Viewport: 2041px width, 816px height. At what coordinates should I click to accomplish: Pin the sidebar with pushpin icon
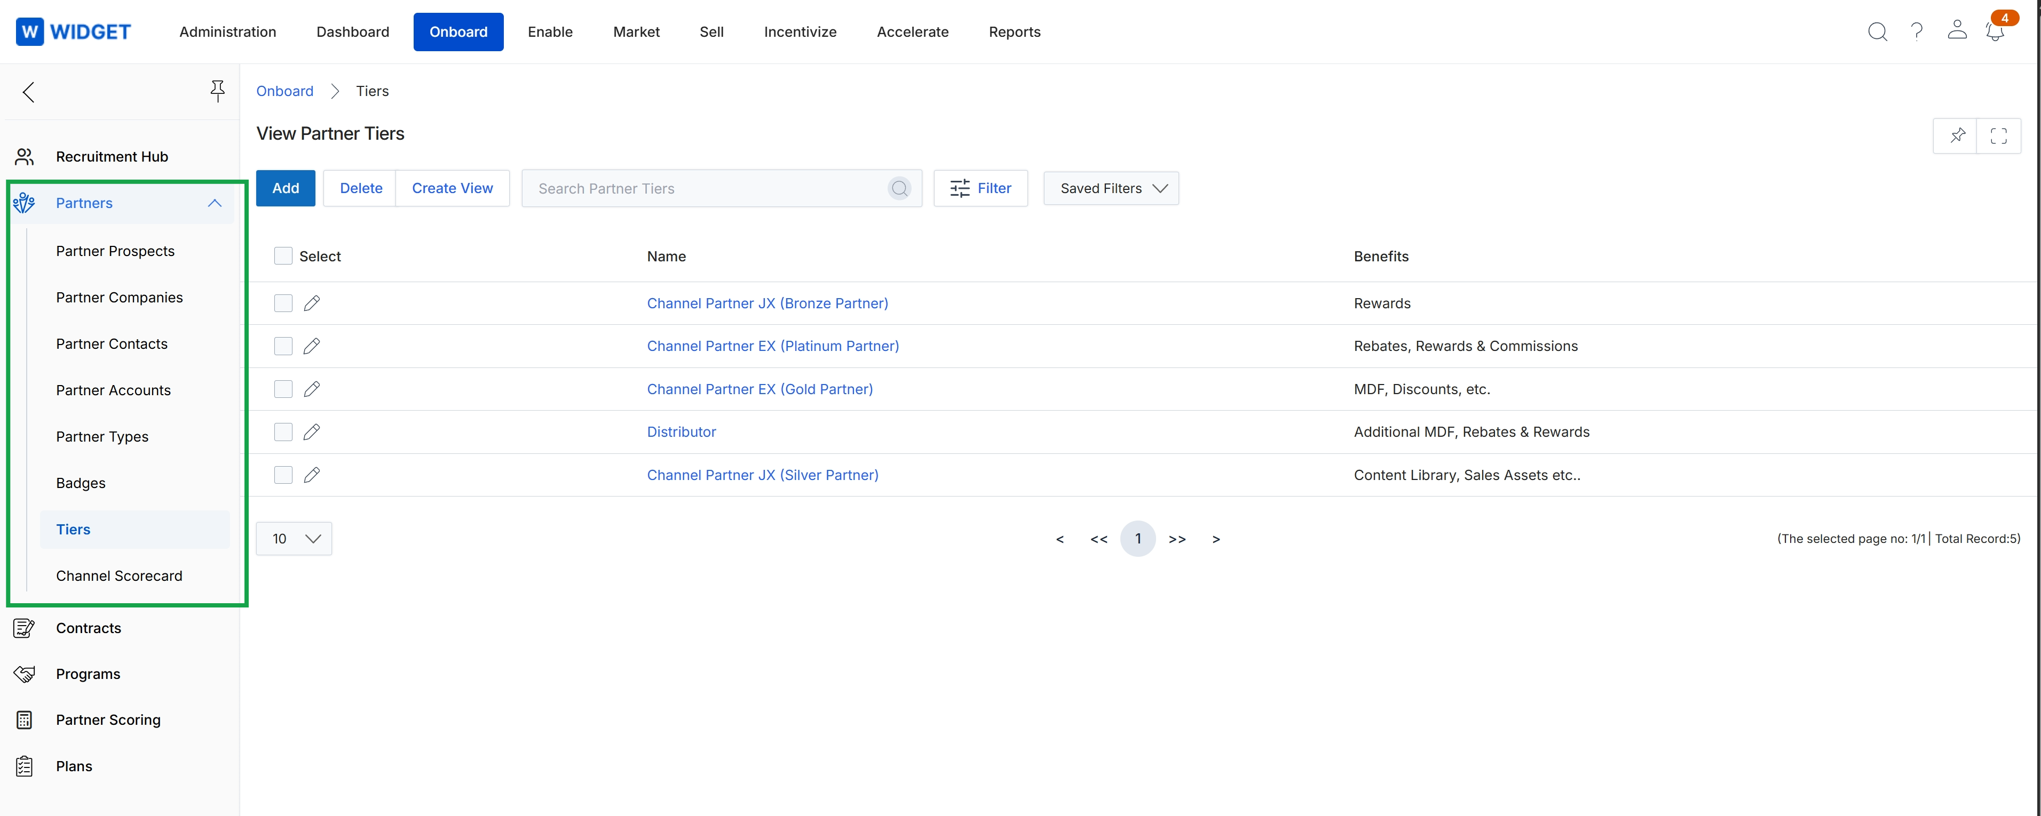[217, 91]
